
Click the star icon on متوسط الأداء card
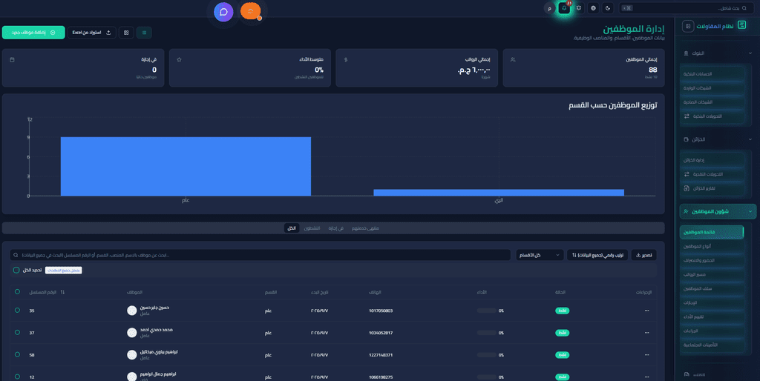coord(179,59)
